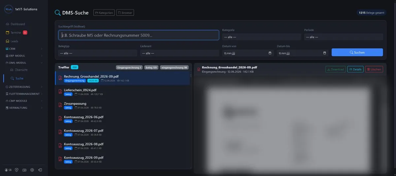
Task: Open the SB user profile icon
Action: click(x=8, y=170)
